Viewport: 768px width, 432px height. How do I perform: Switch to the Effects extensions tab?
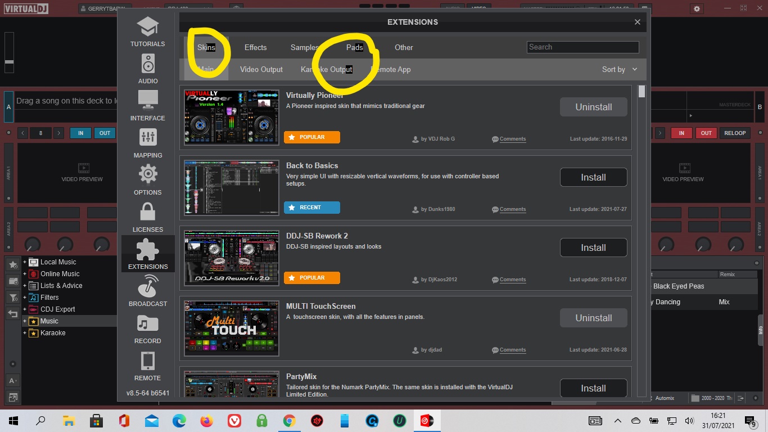coord(255,47)
